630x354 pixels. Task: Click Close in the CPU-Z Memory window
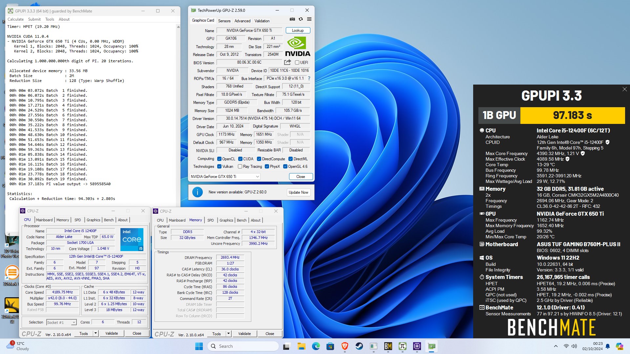coord(270,334)
